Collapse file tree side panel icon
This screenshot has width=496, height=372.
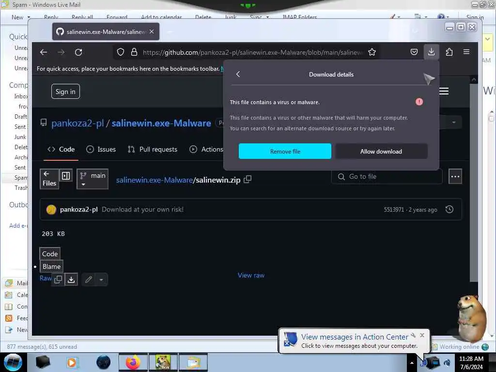(66, 175)
